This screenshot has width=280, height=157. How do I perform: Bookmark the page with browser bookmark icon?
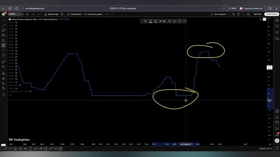click(x=224, y=8)
